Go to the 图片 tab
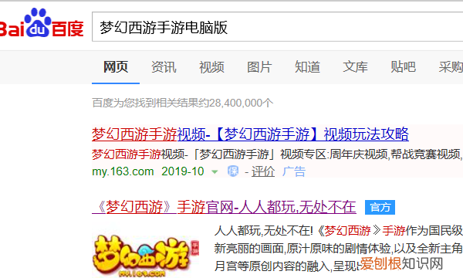This screenshot has width=463, height=278. (x=259, y=67)
